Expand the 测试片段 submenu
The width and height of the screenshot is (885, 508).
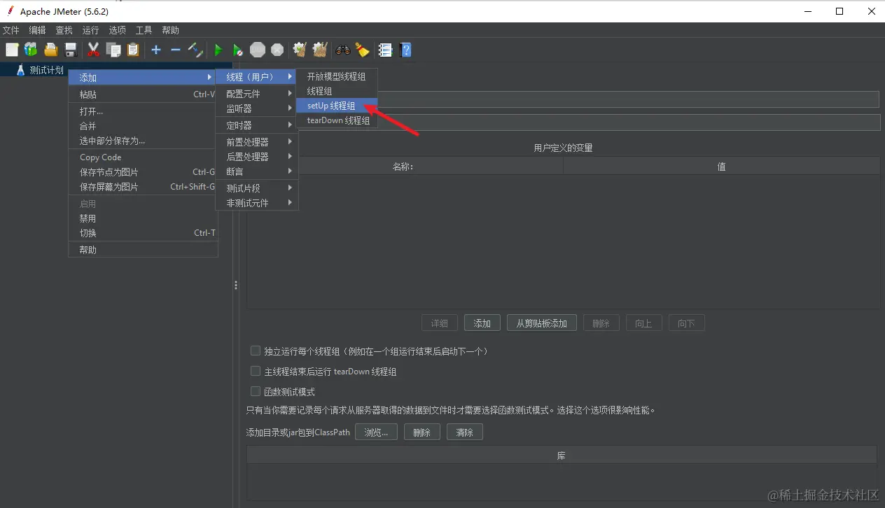[x=257, y=188]
